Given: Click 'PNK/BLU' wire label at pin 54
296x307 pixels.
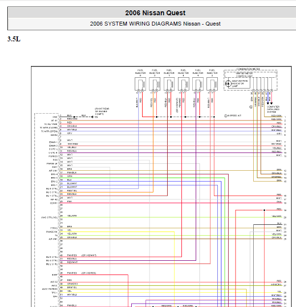Looking at the screenshot, I should (72, 306).
